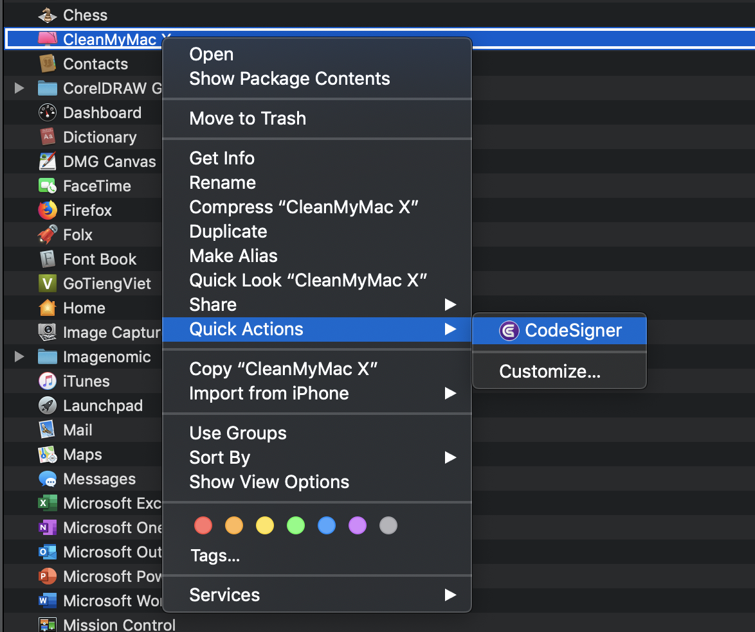Apply the red color tag

point(203,526)
